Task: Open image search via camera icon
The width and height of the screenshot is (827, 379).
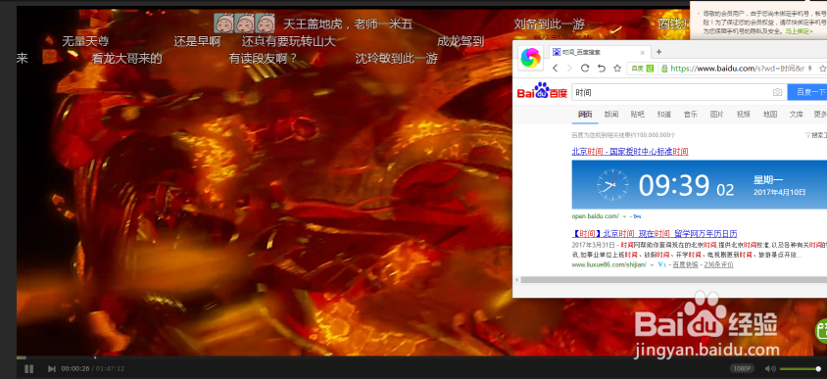Action: coord(777,92)
